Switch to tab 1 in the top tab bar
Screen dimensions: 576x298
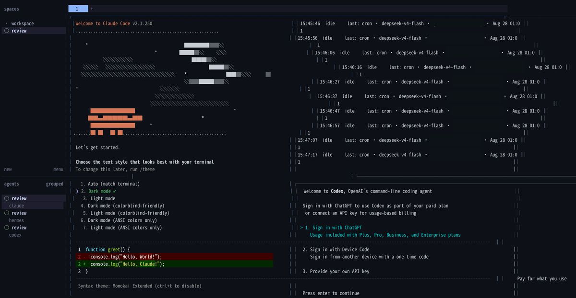click(x=78, y=9)
